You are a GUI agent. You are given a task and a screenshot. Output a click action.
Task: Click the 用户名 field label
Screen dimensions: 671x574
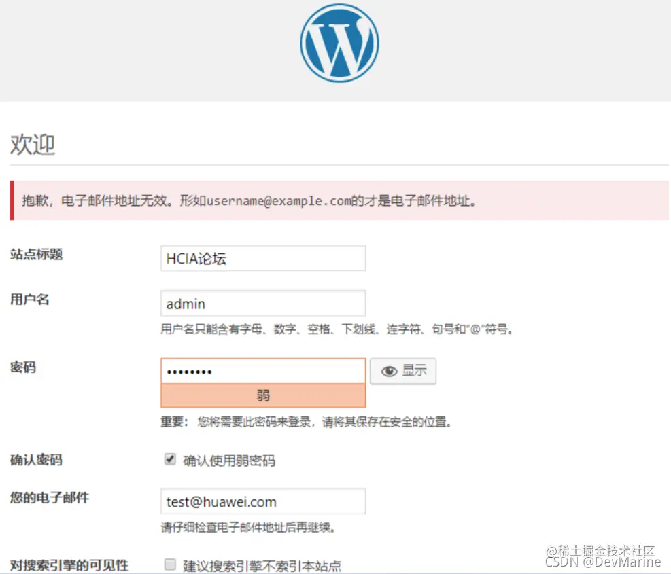coord(29,300)
